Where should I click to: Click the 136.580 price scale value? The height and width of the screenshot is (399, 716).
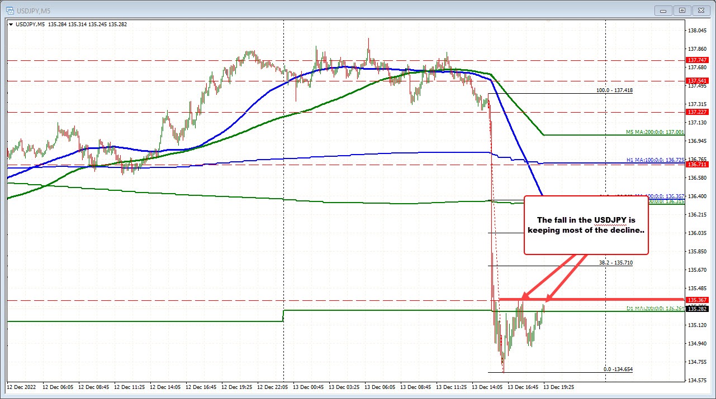point(696,178)
